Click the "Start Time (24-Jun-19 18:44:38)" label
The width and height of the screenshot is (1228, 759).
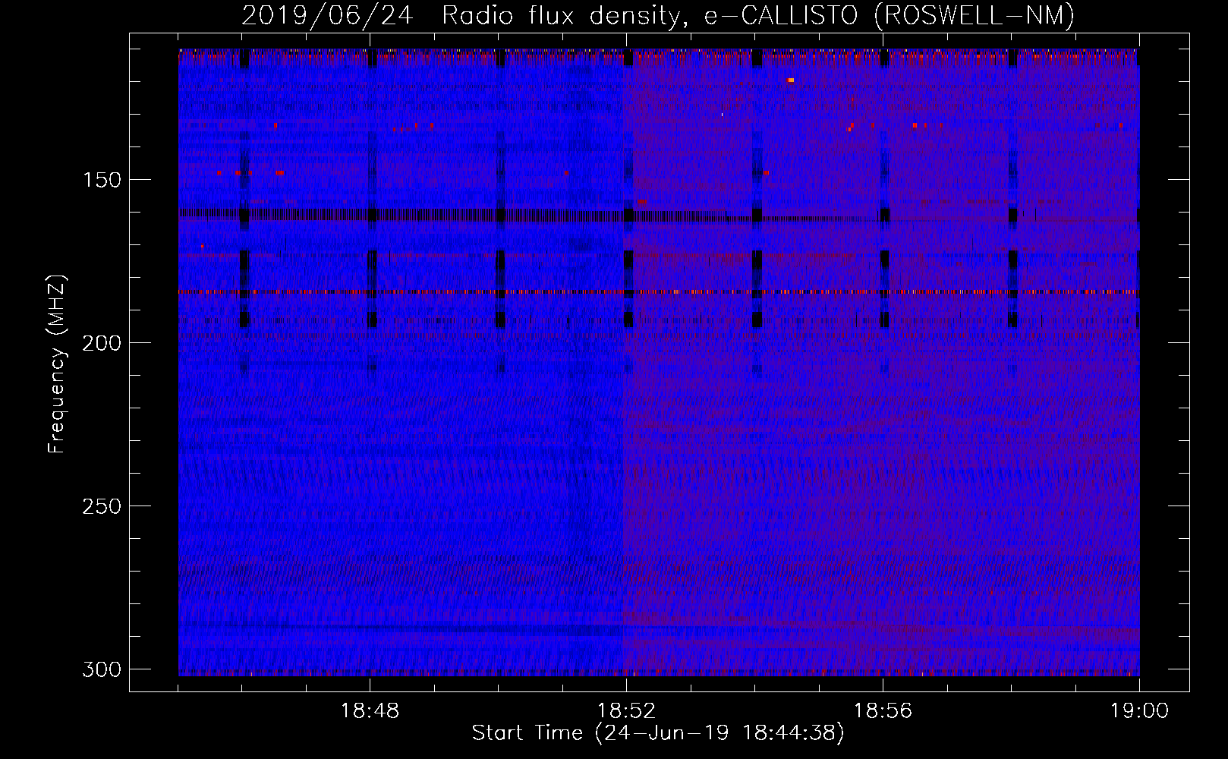coord(658,733)
